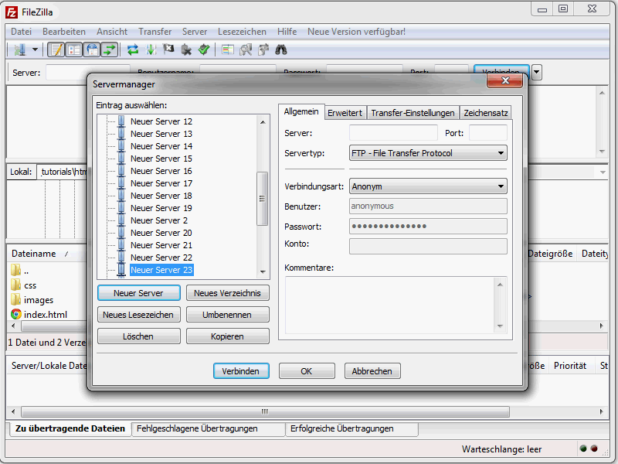This screenshot has width=618, height=464.
Task: Close the Servermanager dialog with the red X
Action: [505, 81]
